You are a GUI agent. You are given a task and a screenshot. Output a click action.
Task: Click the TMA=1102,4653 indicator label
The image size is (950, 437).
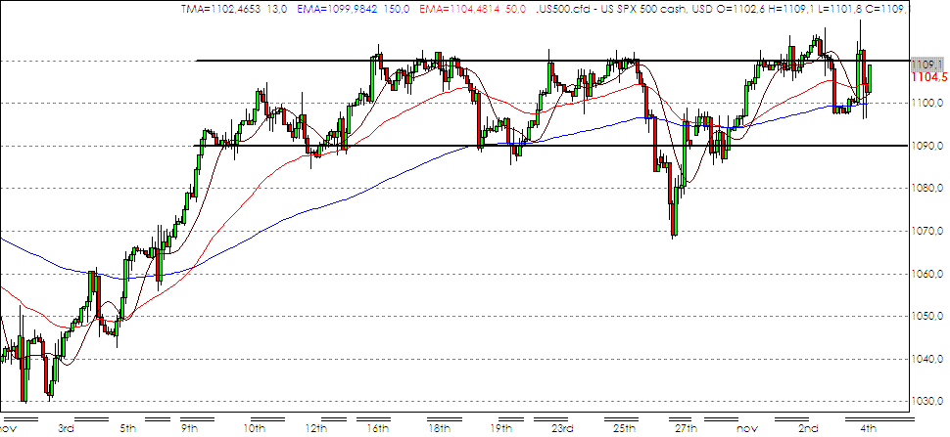click(233, 8)
